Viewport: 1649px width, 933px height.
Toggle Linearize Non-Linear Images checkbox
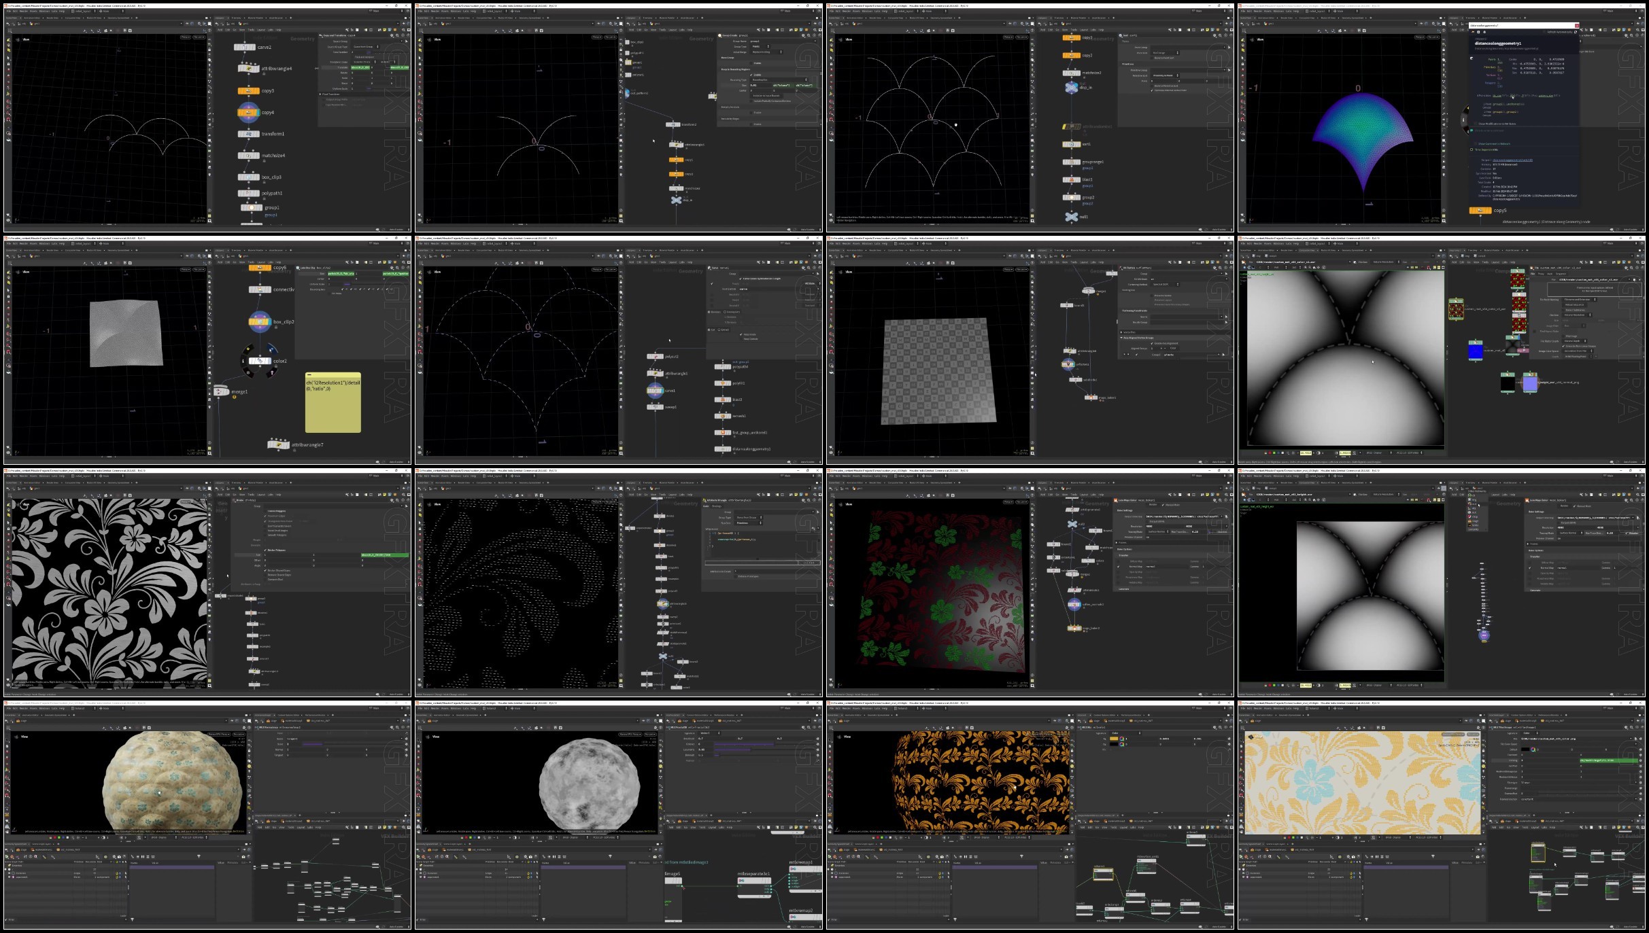pyautogui.click(x=1562, y=346)
